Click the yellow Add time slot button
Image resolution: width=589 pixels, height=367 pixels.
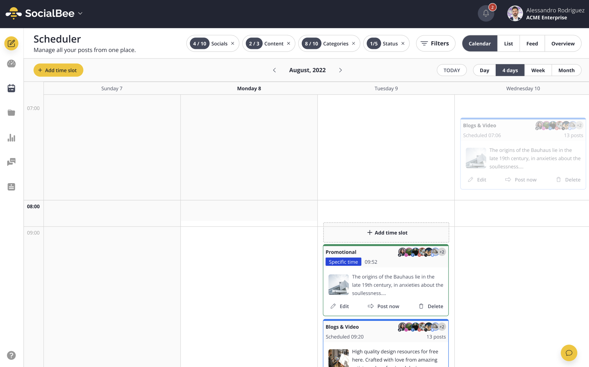coord(58,70)
